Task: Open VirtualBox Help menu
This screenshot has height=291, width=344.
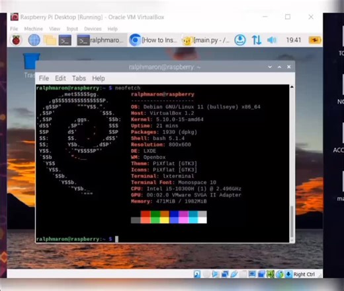Action: tap(112, 29)
